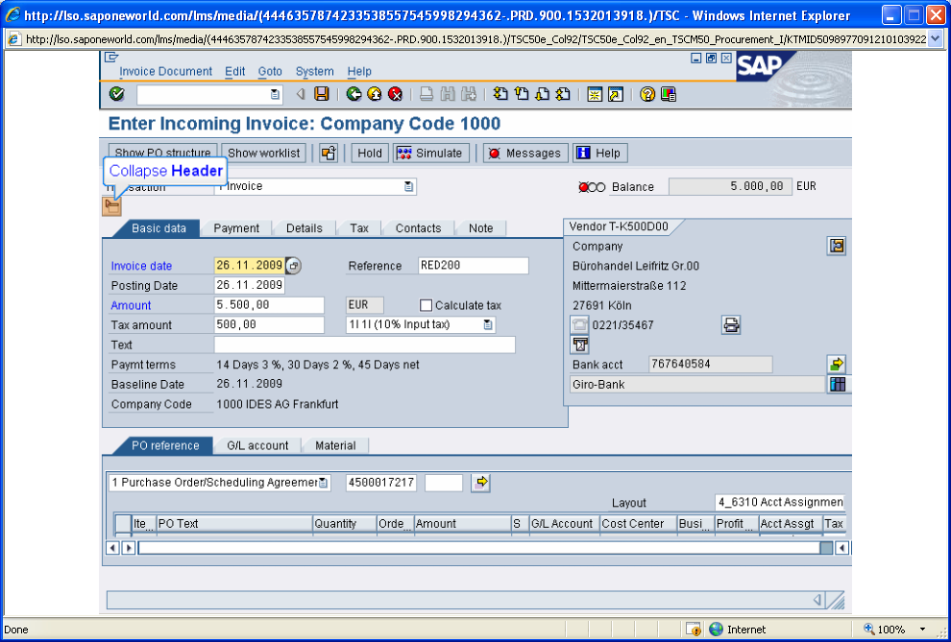Click the green Back arrow icon
Screen dimensions: 951x642
pos(354,94)
